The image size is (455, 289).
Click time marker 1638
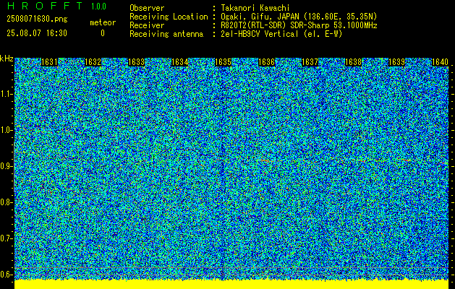click(x=354, y=62)
